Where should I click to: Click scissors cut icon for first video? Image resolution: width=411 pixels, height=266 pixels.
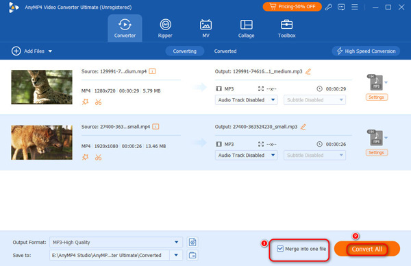coord(98,102)
